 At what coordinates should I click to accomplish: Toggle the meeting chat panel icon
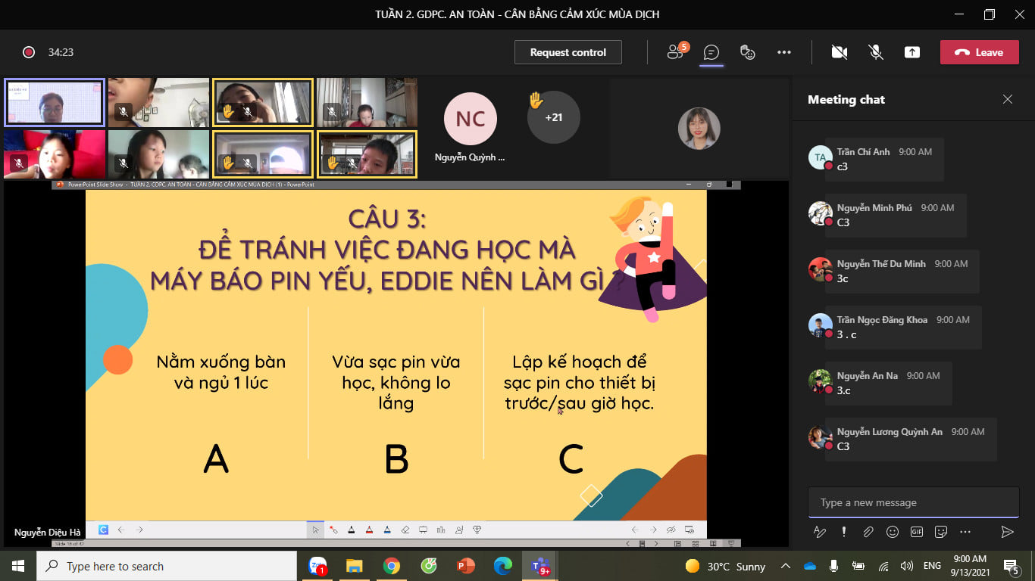click(x=711, y=52)
